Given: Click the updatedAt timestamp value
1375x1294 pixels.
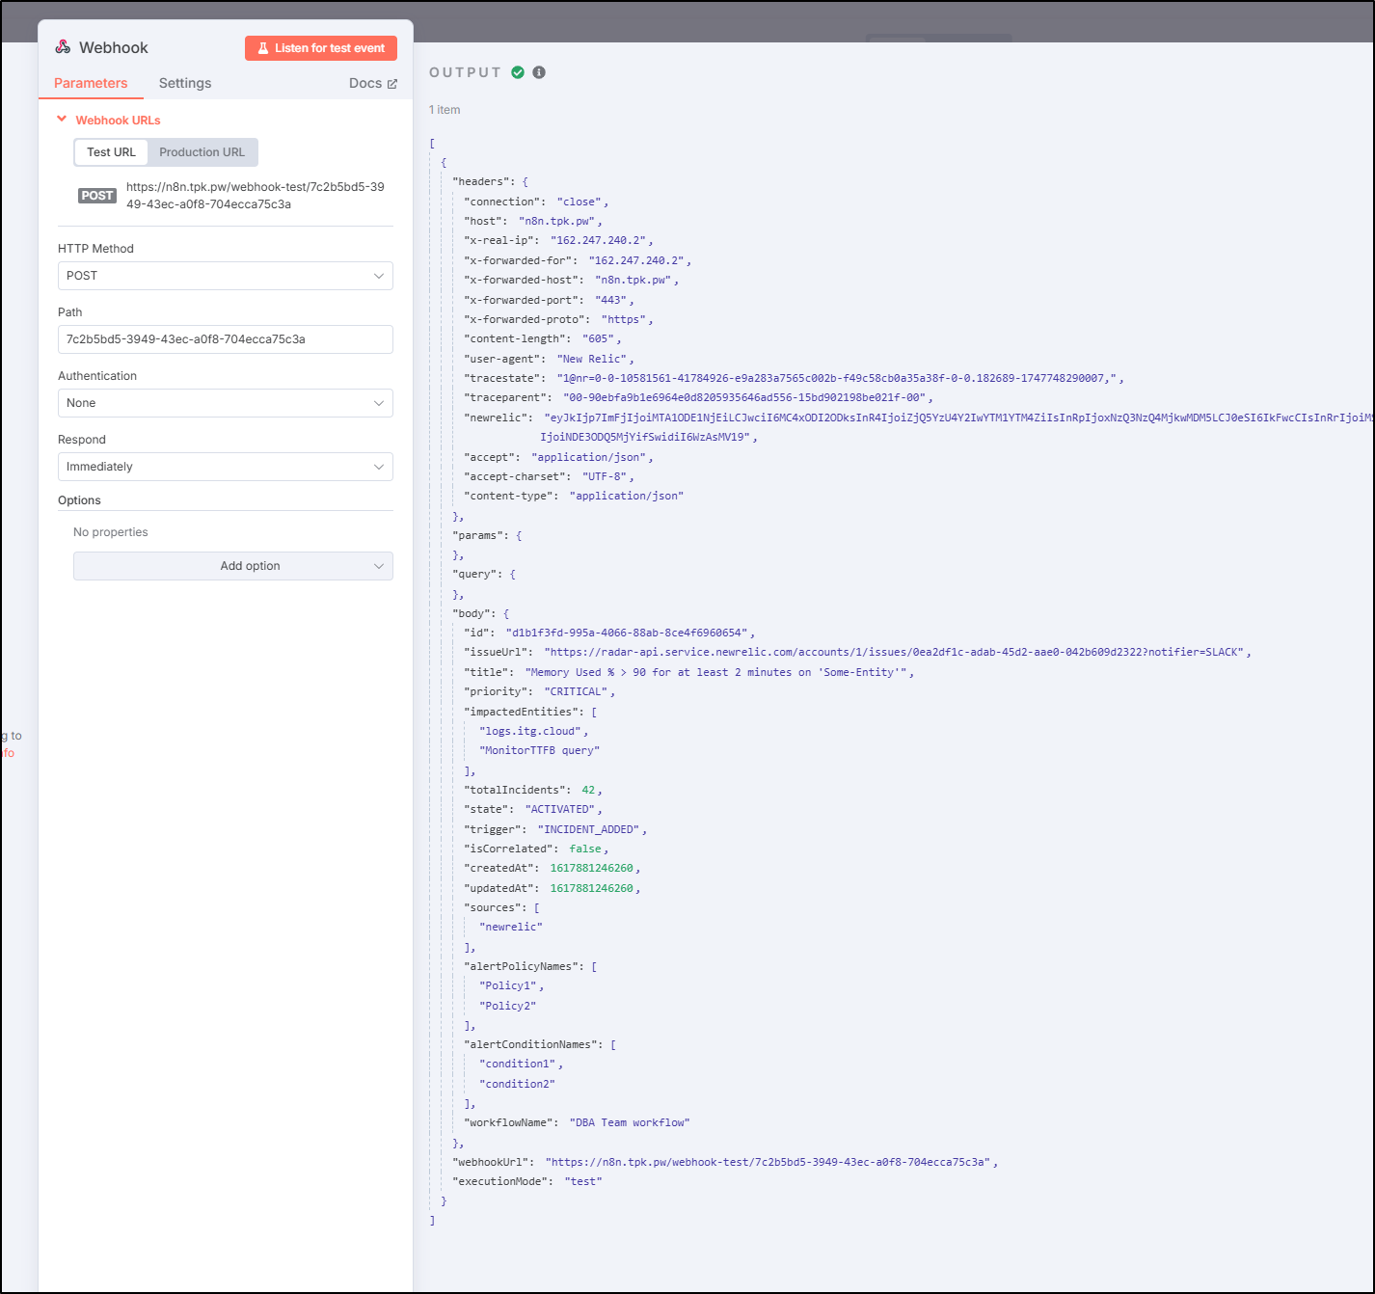Looking at the screenshot, I should [x=591, y=888].
